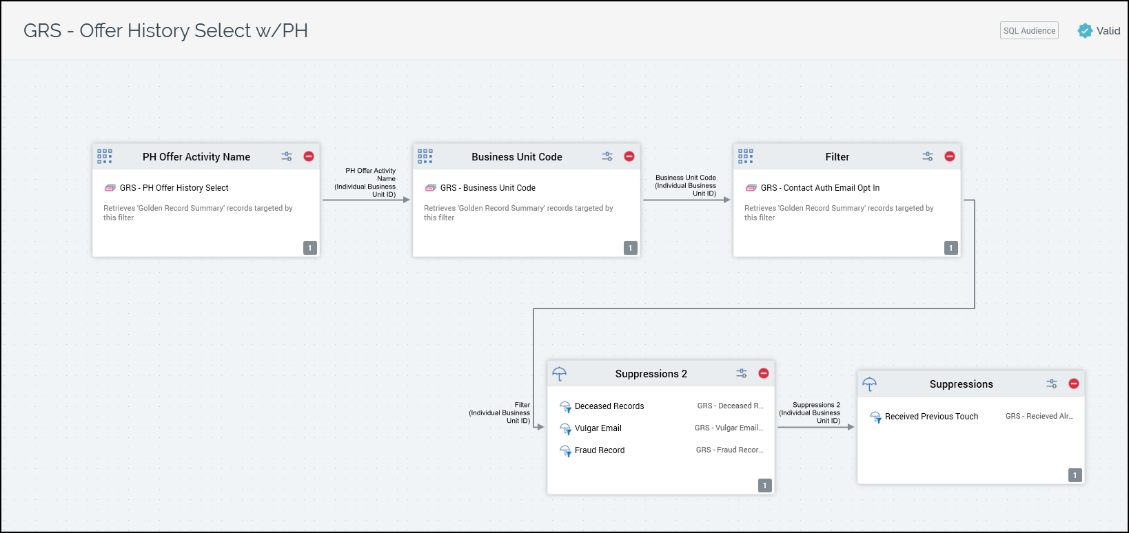
Task: Click the Suppressions 2 umbrella icon
Action: [560, 373]
